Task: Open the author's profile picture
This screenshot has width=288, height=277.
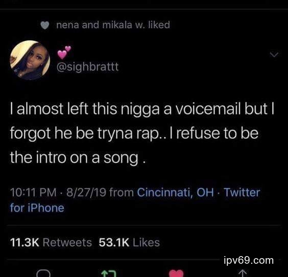Action: coord(30,60)
